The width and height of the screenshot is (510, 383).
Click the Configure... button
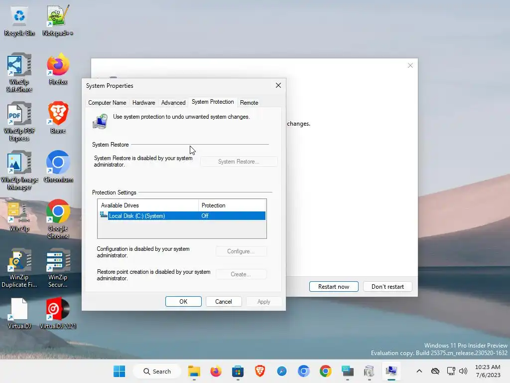[241, 251]
